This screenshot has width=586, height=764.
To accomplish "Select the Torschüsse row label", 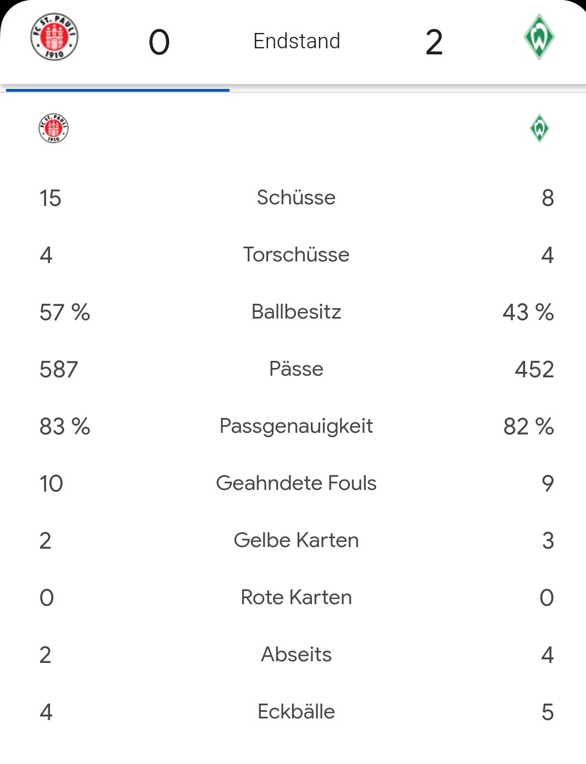I will click(x=296, y=255).
